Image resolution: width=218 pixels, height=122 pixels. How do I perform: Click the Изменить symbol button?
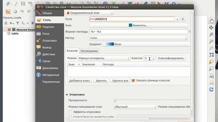click(139, 25)
